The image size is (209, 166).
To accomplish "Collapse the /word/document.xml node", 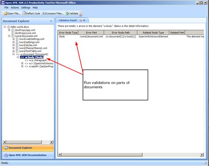I will 9,36.
